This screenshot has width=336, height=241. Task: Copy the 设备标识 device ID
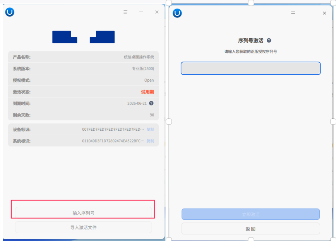pos(150,129)
